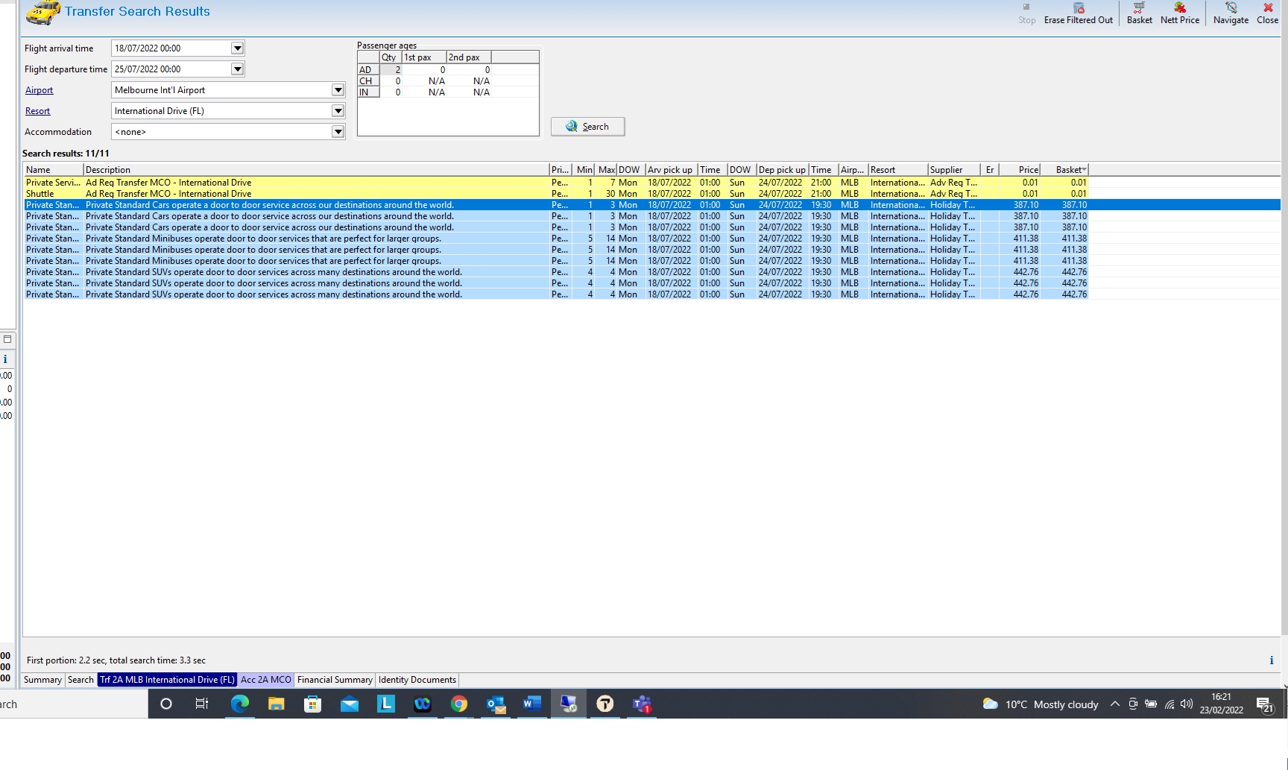Open the blue L app on taskbar
The height and width of the screenshot is (770, 1288).
pyautogui.click(x=385, y=704)
